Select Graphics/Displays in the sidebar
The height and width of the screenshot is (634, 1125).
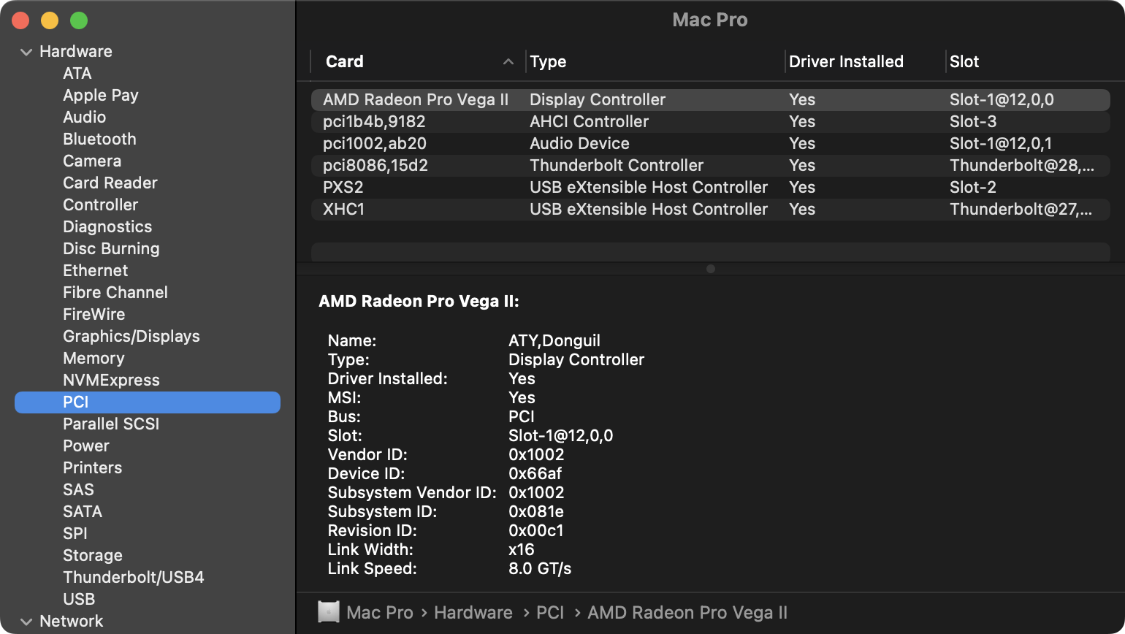coord(131,336)
